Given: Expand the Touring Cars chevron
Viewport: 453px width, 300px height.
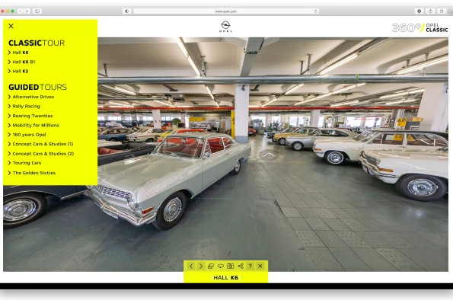Looking at the screenshot, I should click(x=10, y=163).
